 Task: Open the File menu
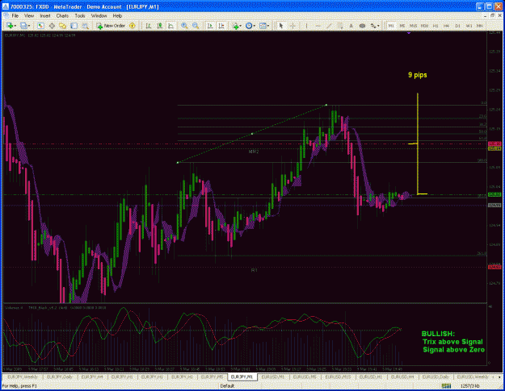(x=15, y=16)
